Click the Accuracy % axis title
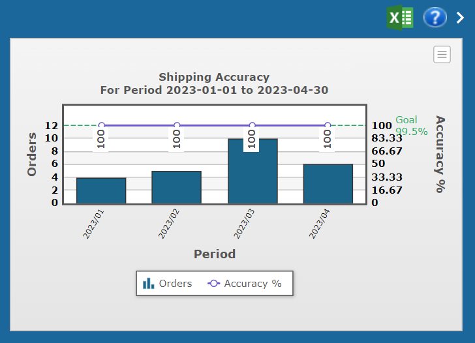Image resolution: width=475 pixels, height=343 pixels. [440, 154]
